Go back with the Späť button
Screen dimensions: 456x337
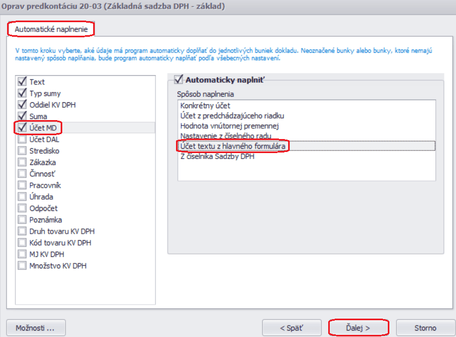291,328
